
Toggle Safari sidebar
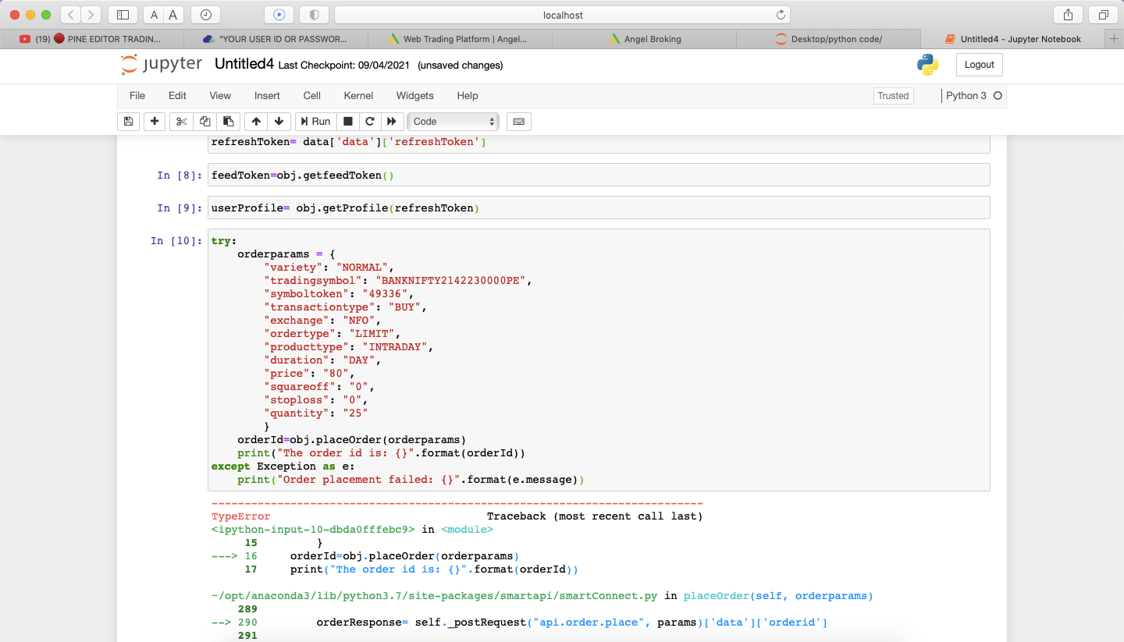point(123,15)
